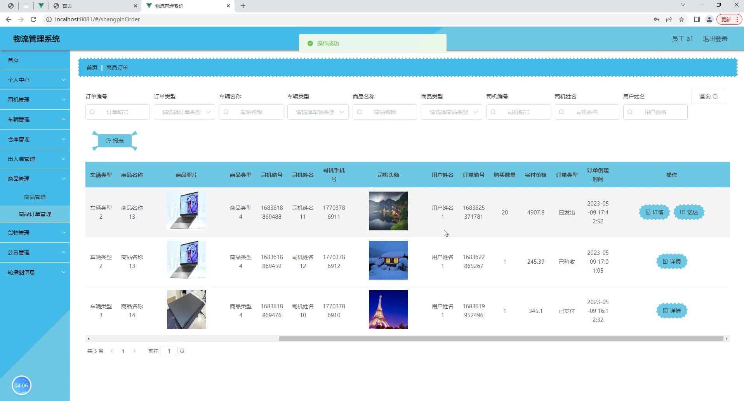
Task: Open password key icon in address bar
Action: (x=657, y=19)
